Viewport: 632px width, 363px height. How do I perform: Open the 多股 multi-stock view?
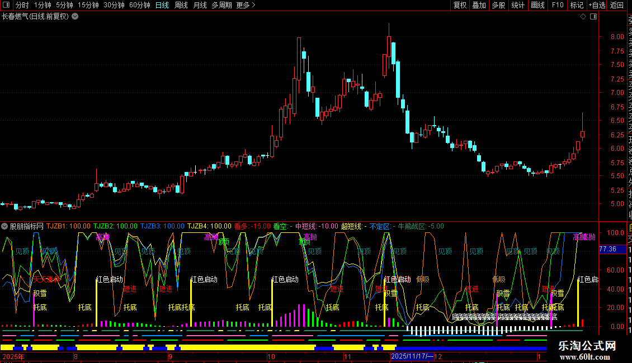point(498,5)
